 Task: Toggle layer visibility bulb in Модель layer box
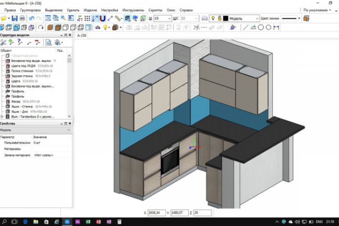click(213, 18)
